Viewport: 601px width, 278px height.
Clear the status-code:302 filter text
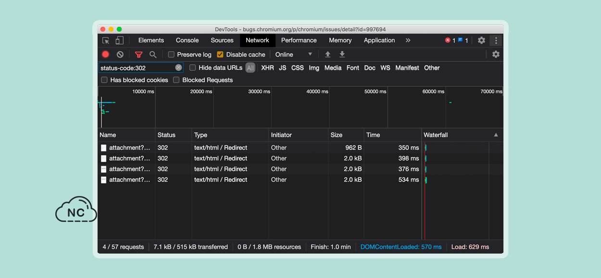point(178,68)
